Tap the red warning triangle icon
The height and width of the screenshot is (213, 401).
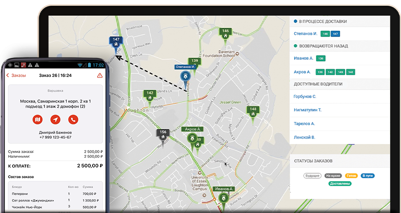(x=100, y=75)
